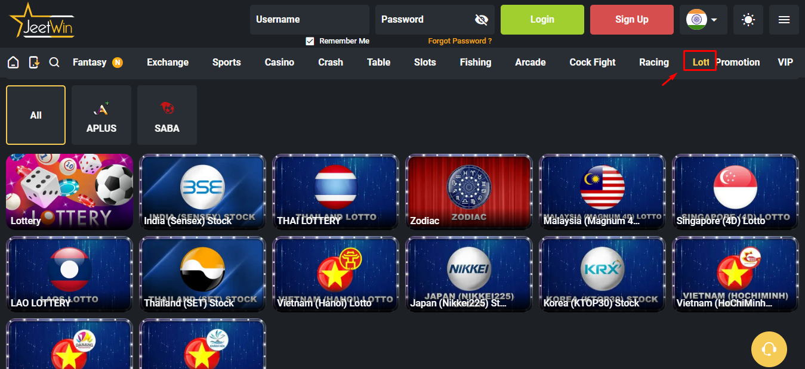805x369 pixels.
Task: Select the All providers tab
Action: (x=36, y=115)
